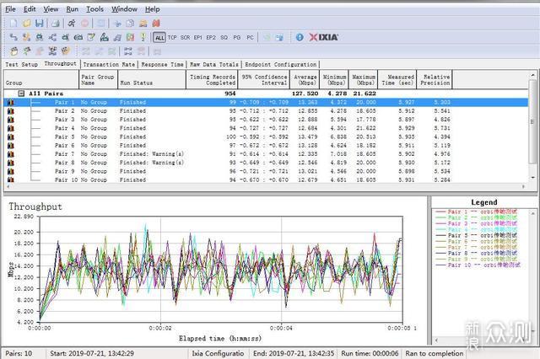Open the Tools menu
Image resolution: width=540 pixels, height=359 pixels.
pos(94,9)
